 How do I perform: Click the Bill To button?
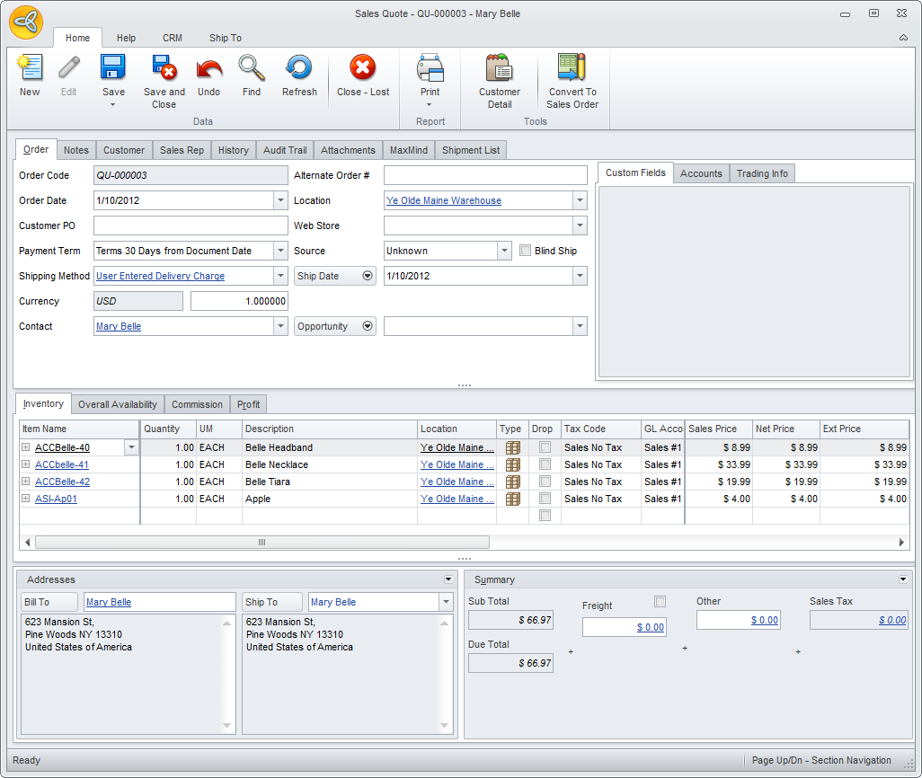[x=49, y=602]
